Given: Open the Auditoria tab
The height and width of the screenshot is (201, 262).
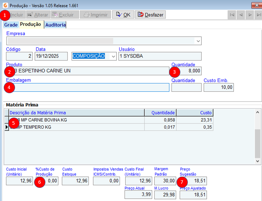Looking at the screenshot, I should point(55,25).
